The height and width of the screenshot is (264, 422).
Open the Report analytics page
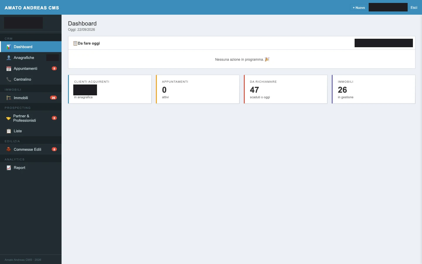31,168
